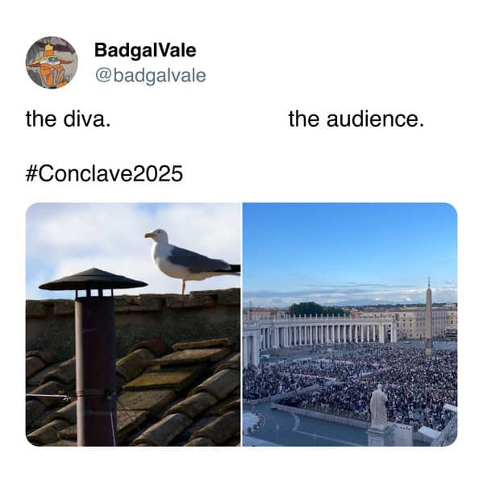Open BadgalVale's round profile avatar

(x=52, y=63)
